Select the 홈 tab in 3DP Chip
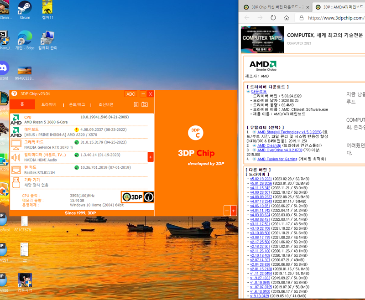This screenshot has height=300, width=365. (x=22, y=104)
